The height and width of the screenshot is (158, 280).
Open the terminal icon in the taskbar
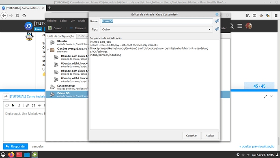point(19,154)
